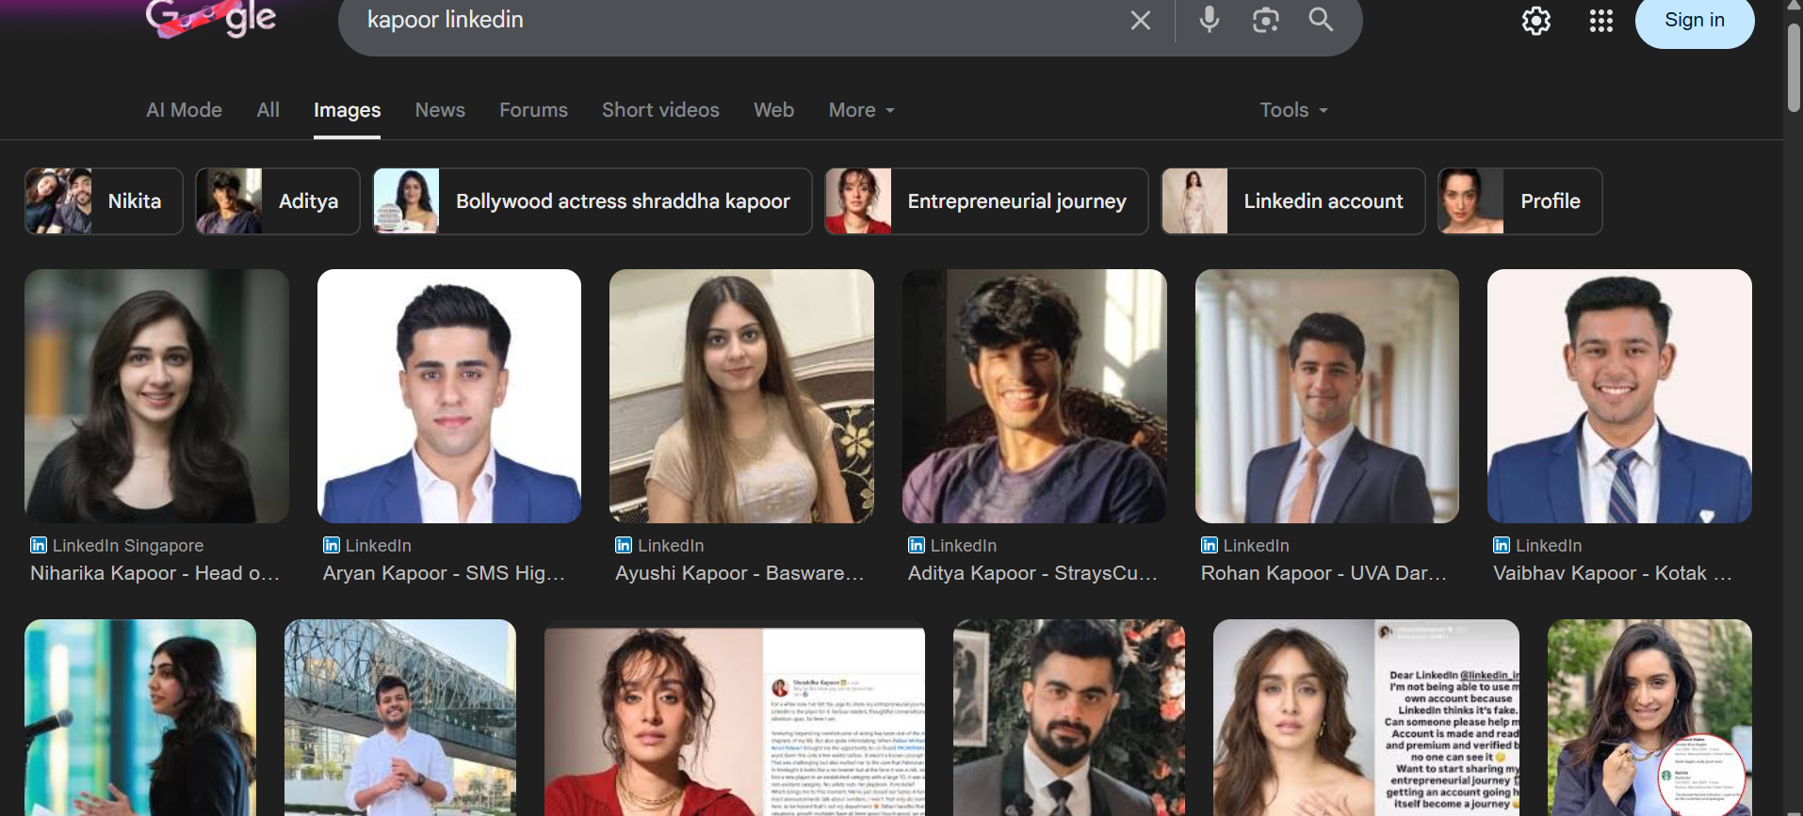Viewport: 1803px width, 816px height.
Task: Apply the Entrepreneurial journey filter chip
Action: pos(986,201)
